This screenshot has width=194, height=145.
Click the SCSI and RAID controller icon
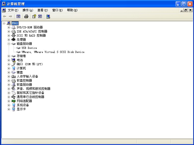click(x=13, y=36)
